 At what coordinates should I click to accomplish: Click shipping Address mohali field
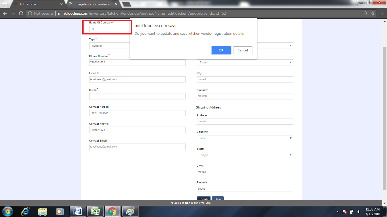(245, 121)
